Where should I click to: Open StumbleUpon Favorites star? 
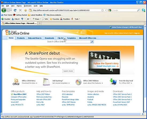point(55,19)
